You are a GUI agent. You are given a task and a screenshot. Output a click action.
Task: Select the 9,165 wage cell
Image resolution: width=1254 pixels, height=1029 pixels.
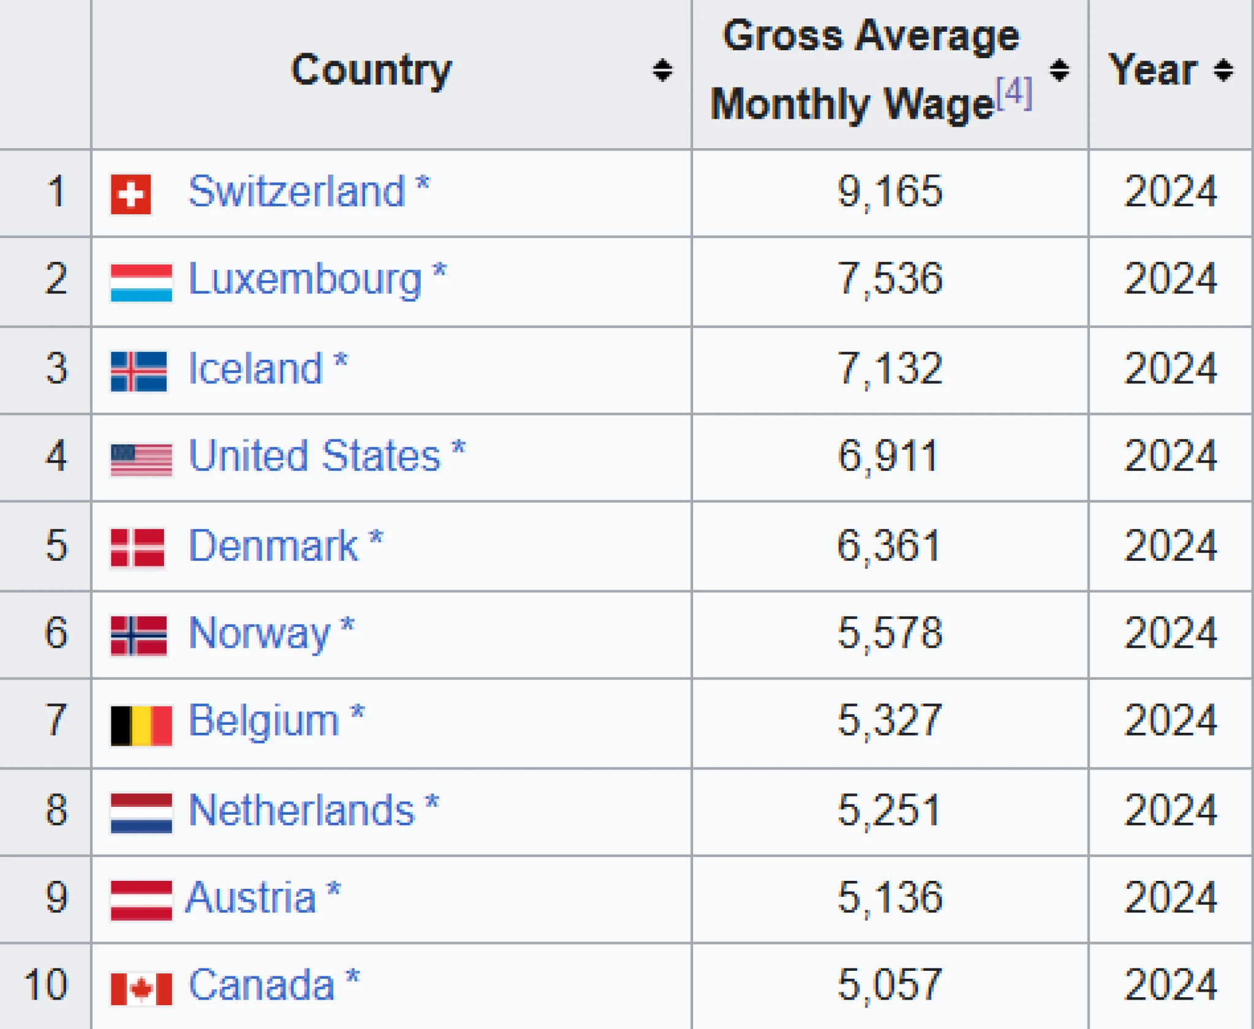[889, 192]
